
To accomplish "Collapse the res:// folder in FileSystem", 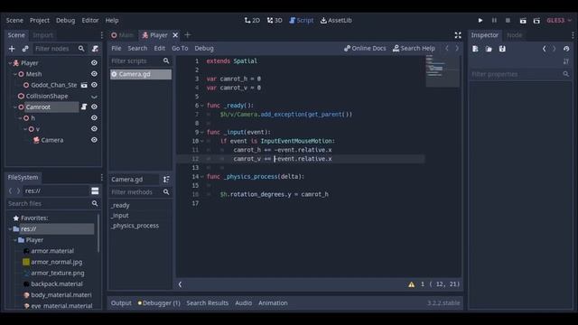I will click(x=10, y=228).
